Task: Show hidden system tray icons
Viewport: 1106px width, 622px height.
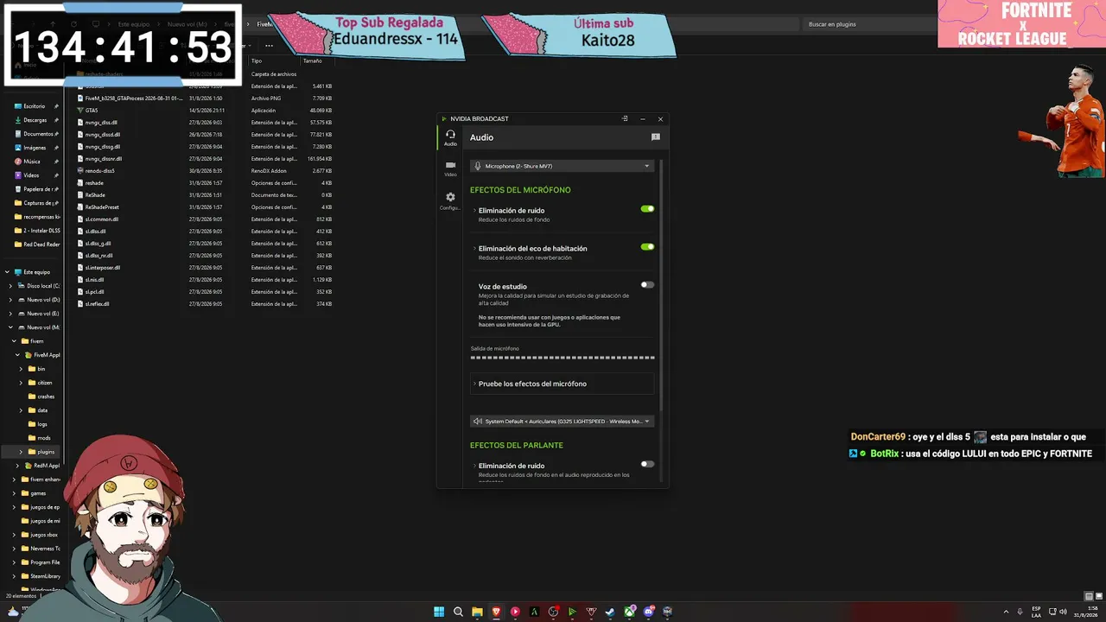Action: coord(1006,612)
